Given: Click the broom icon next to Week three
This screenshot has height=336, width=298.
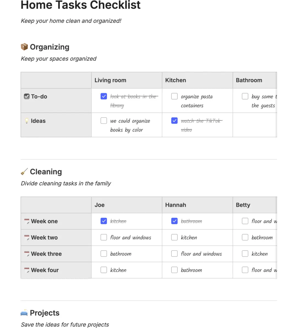Looking at the screenshot, I should coord(26,254).
